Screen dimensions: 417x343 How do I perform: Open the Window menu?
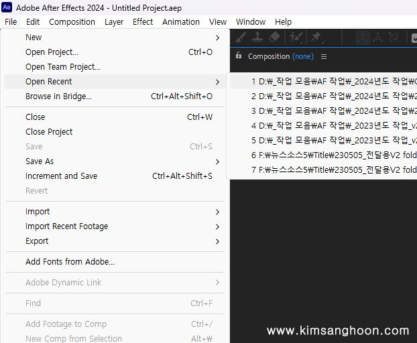[251, 22]
